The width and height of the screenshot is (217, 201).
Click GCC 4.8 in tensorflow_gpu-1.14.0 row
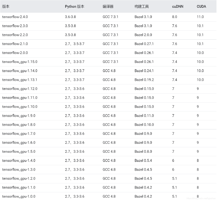109,71
